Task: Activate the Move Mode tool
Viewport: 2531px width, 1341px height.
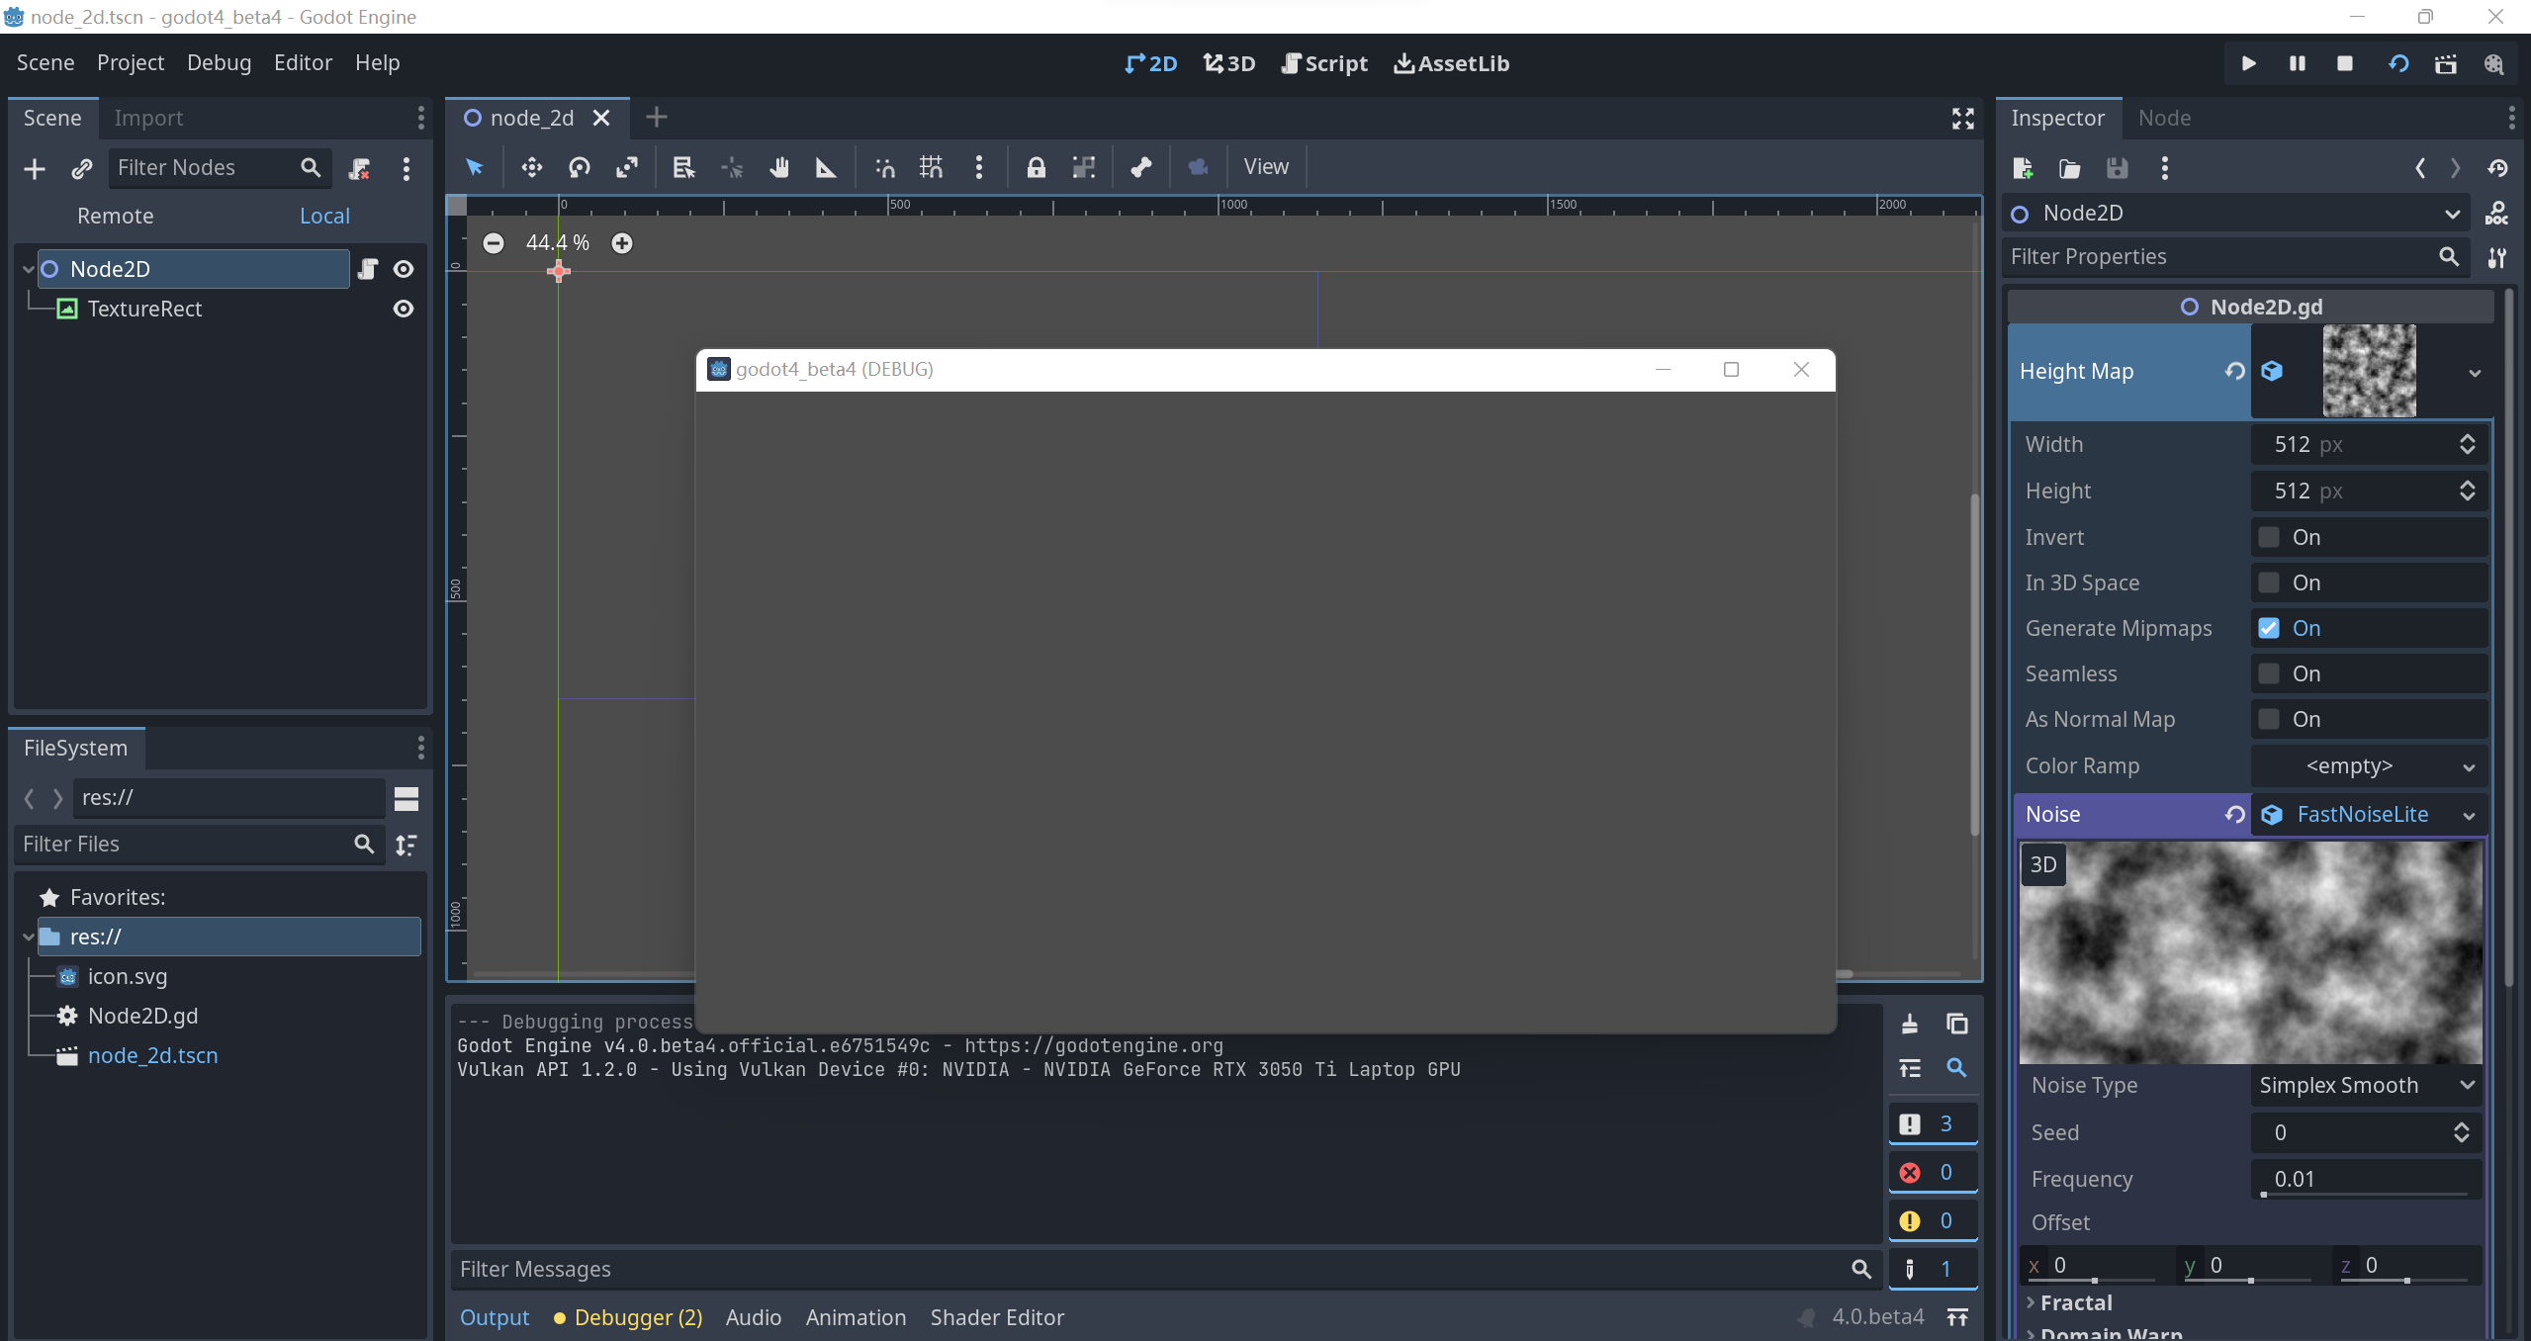Action: coord(532,167)
